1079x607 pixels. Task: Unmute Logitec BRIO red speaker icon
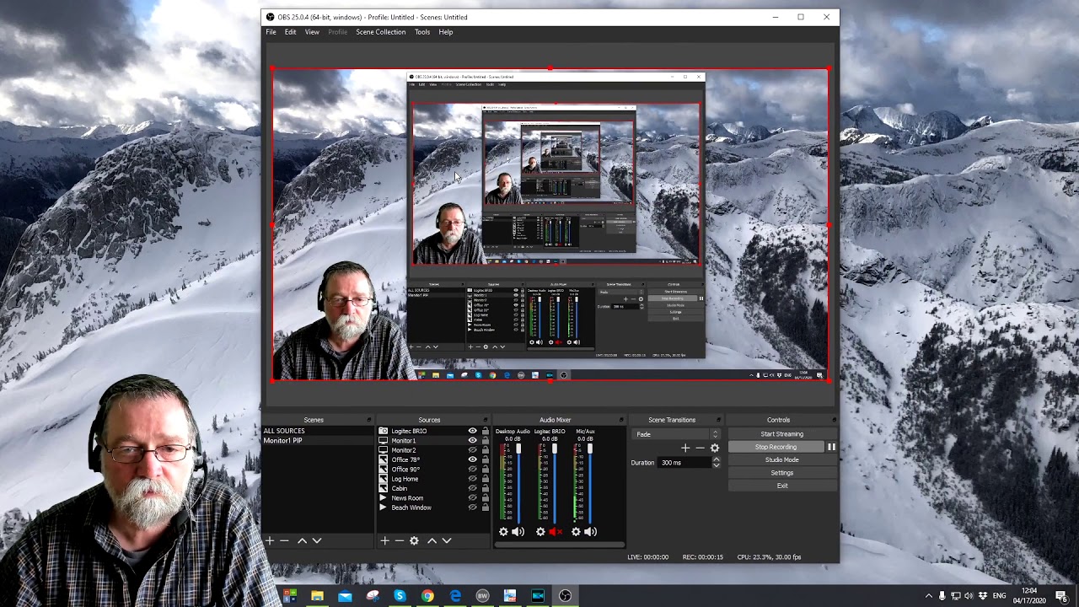(x=555, y=532)
